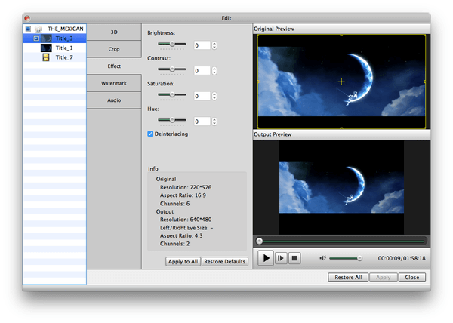Stop the video playback
The image size is (453, 323).
pyautogui.click(x=294, y=258)
